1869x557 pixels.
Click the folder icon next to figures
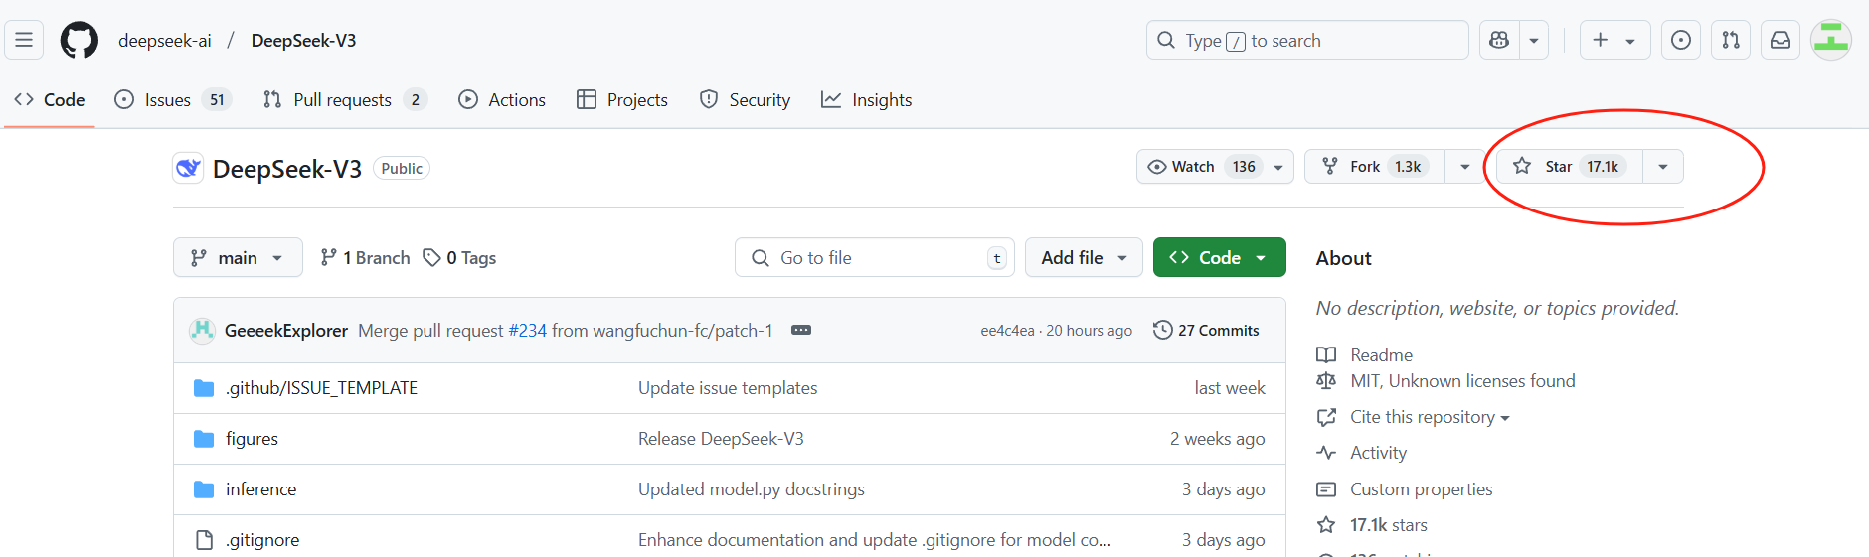[204, 439]
